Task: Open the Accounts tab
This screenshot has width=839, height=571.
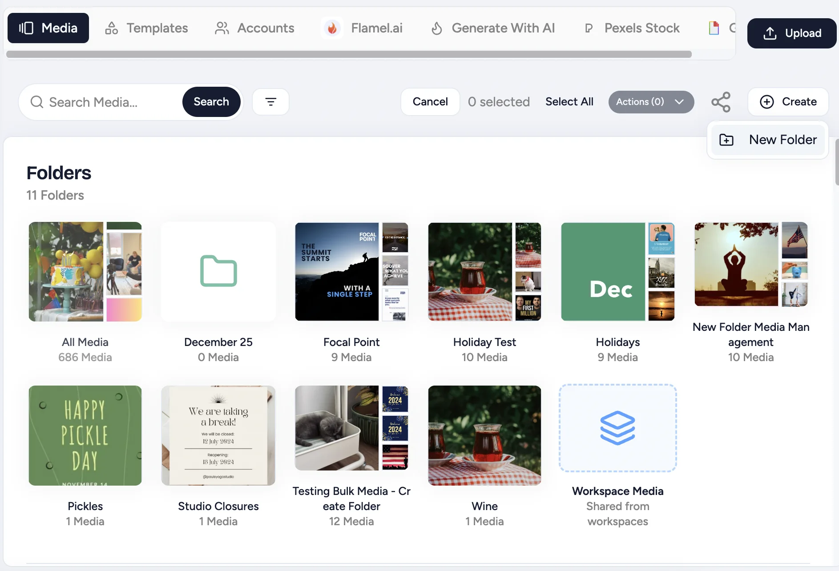Action: (254, 28)
